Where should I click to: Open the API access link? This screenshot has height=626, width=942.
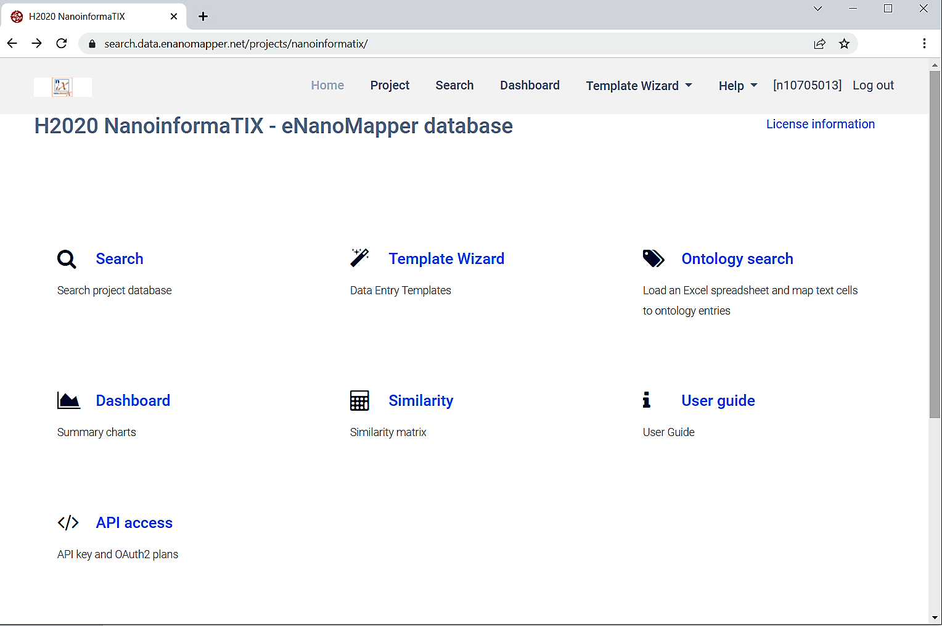click(134, 523)
